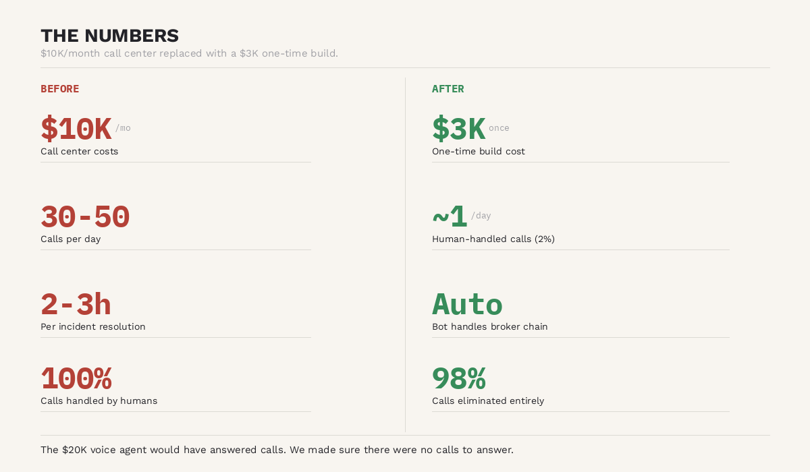810x472 pixels.
Task: Click the 'Bot handles broker chain' caption
Action: (489, 326)
